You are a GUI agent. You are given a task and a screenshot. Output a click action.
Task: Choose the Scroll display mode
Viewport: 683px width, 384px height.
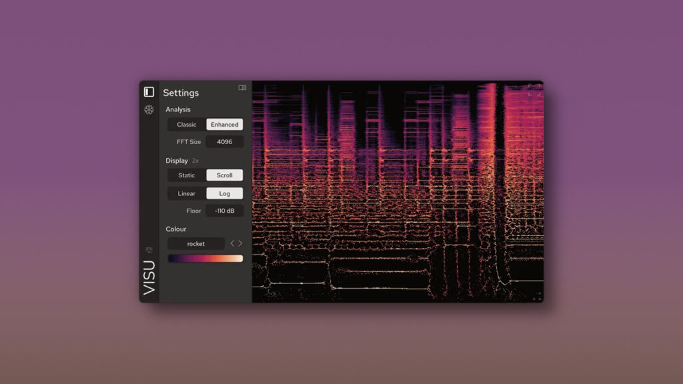225,175
